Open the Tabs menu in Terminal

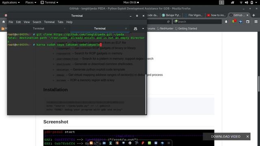[x=61, y=22]
